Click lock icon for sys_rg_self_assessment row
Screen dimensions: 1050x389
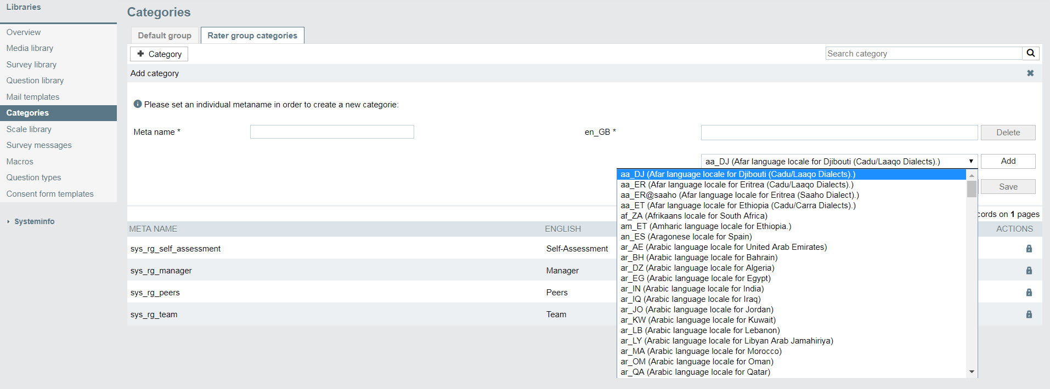tap(1029, 249)
